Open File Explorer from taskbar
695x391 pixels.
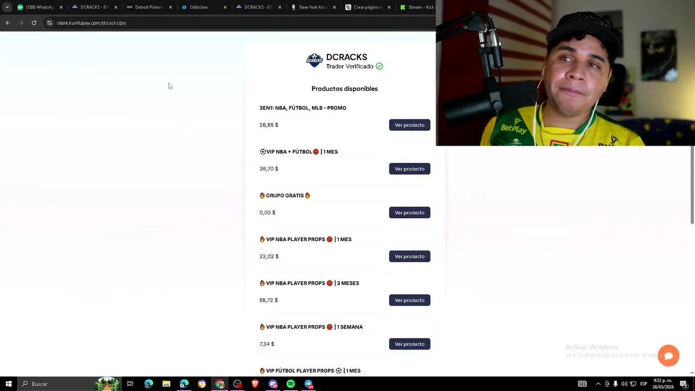(166, 384)
